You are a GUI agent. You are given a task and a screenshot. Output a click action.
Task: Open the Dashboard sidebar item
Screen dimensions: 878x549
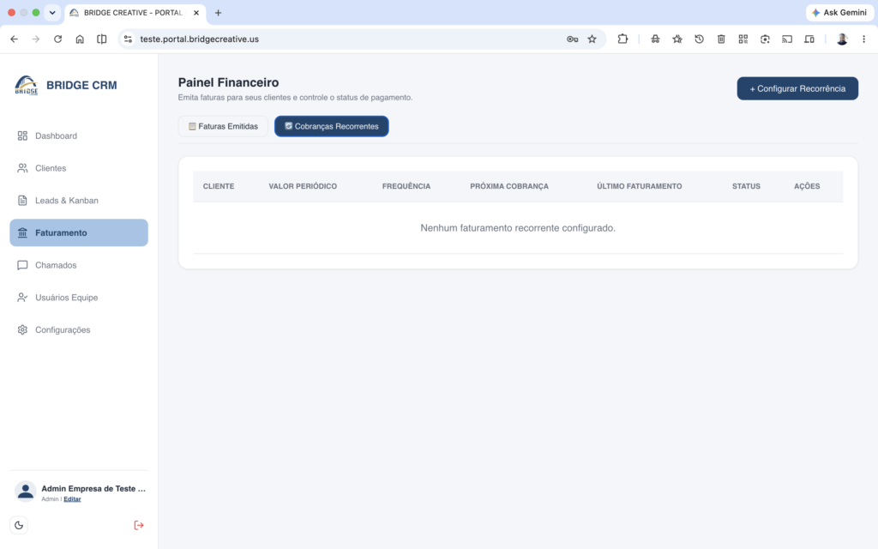coord(79,136)
